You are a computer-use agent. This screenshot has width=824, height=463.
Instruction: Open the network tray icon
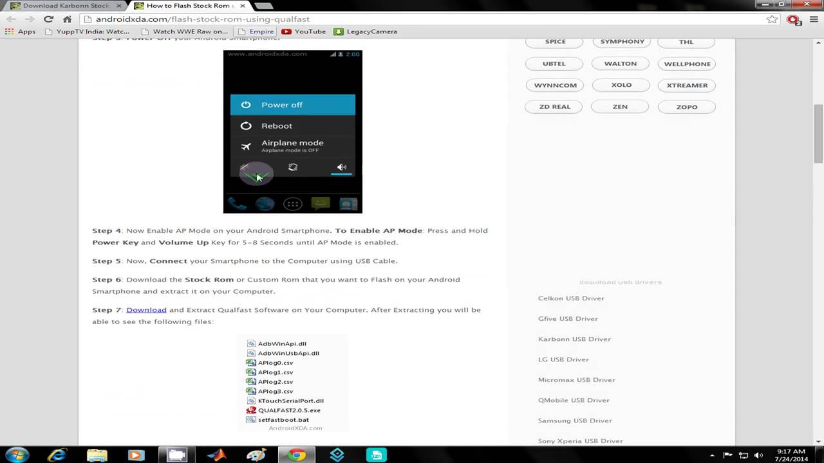point(744,455)
